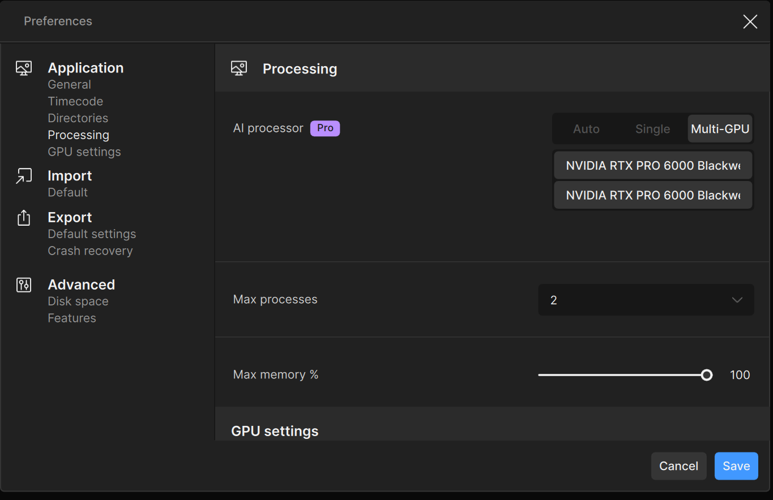This screenshot has width=773, height=500.
Task: Open the Max processes dropdown
Action: (x=646, y=300)
